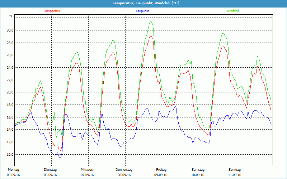This screenshot has height=179, width=287.
Task: Click the Sonntag day label
Action: [x=235, y=170]
